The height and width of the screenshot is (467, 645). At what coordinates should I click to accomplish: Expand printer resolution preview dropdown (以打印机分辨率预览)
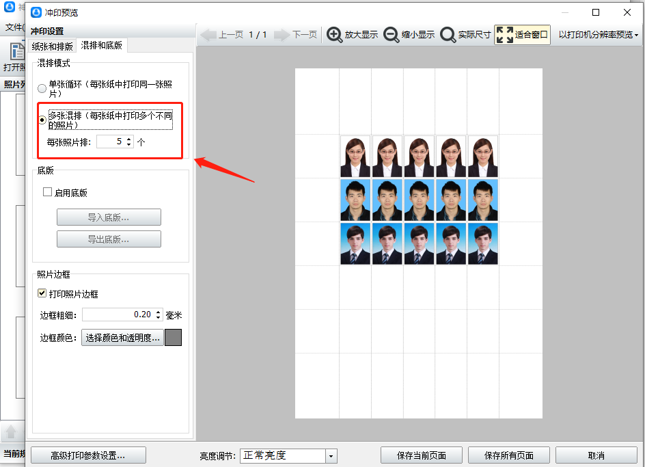pyautogui.click(x=599, y=35)
